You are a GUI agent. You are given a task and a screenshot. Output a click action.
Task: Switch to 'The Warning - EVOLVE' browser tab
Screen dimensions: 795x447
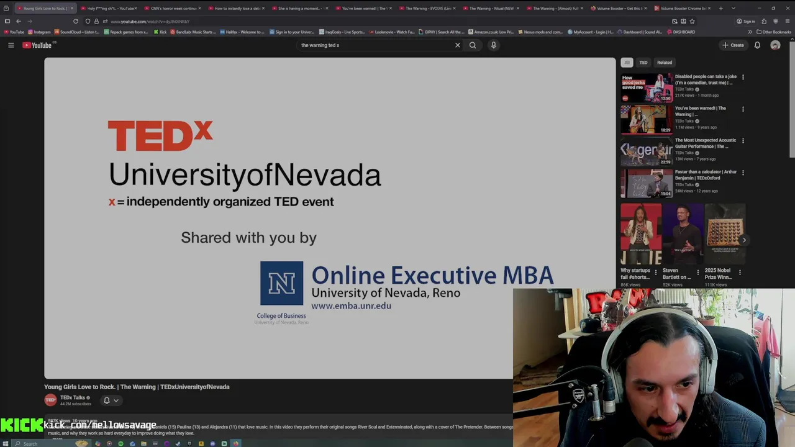(427, 8)
